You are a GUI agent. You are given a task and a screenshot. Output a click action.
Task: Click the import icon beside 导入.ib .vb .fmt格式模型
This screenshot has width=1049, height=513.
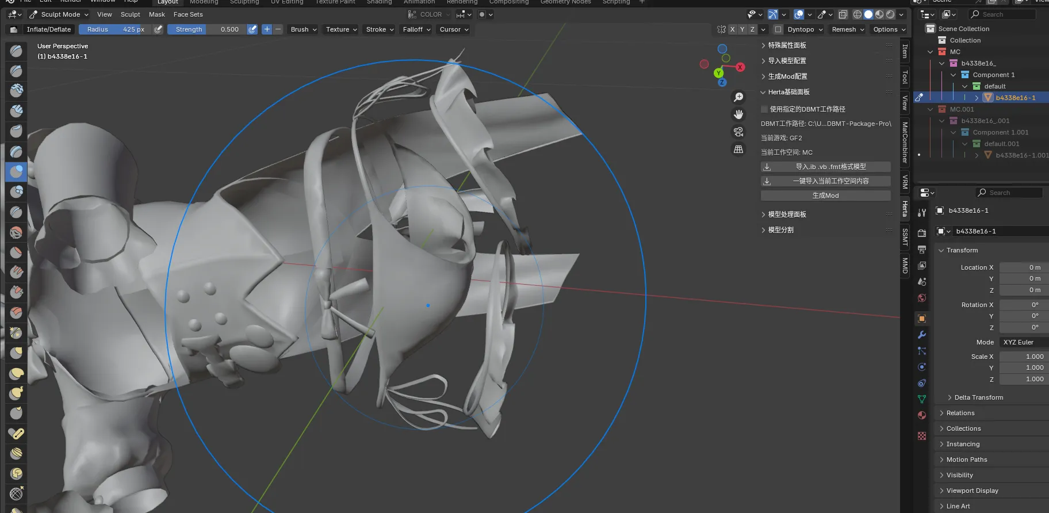click(x=767, y=167)
